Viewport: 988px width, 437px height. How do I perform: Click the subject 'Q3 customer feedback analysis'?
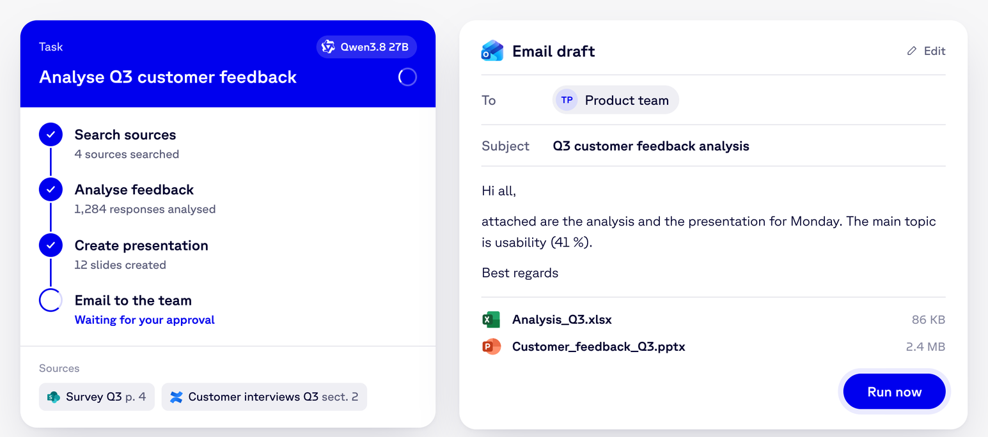point(651,146)
